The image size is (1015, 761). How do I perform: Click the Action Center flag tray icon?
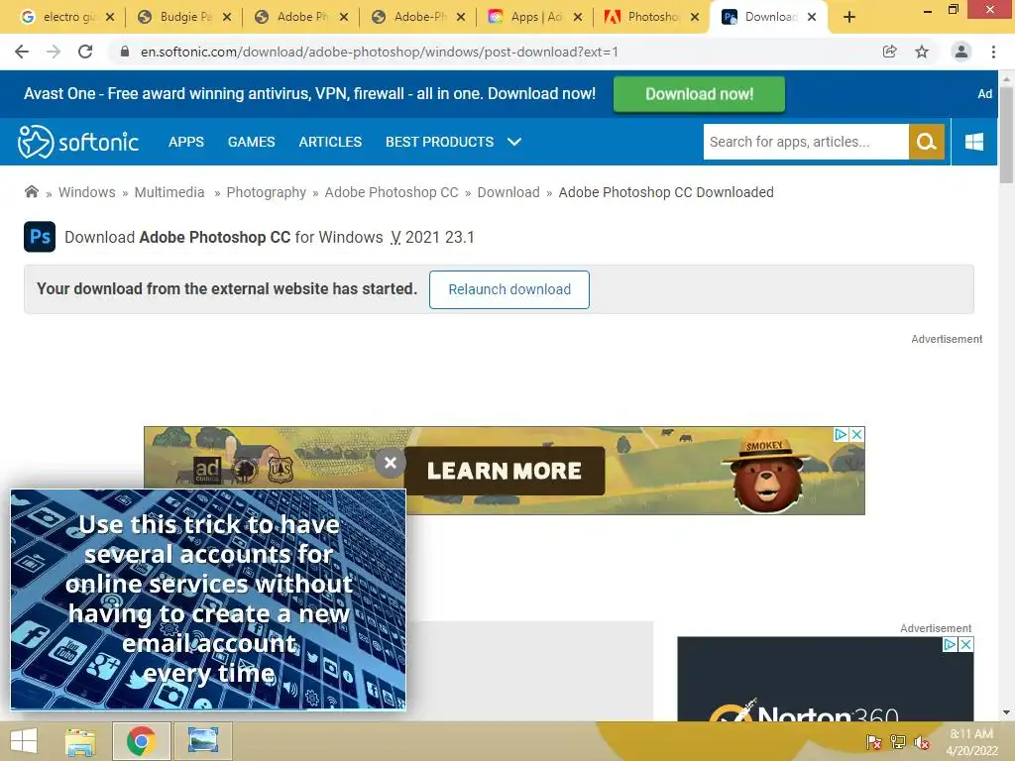click(x=874, y=742)
